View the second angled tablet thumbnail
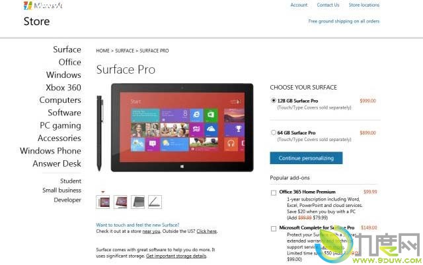423x265 pixels. [120, 202]
